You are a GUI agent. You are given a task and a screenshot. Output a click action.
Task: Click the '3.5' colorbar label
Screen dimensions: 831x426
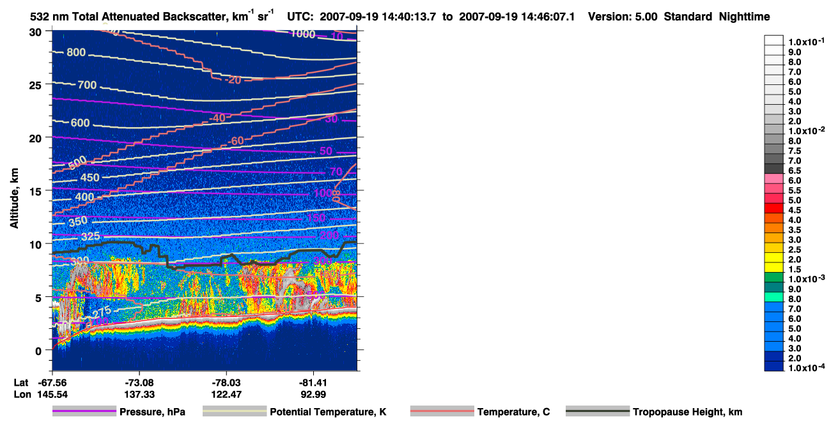click(x=795, y=230)
